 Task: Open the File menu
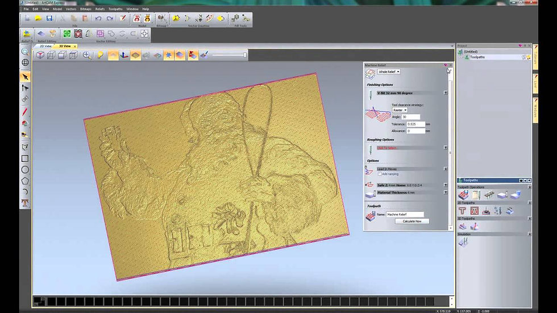click(26, 9)
